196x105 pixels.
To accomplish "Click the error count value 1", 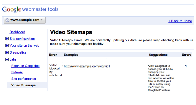I will (186, 66).
